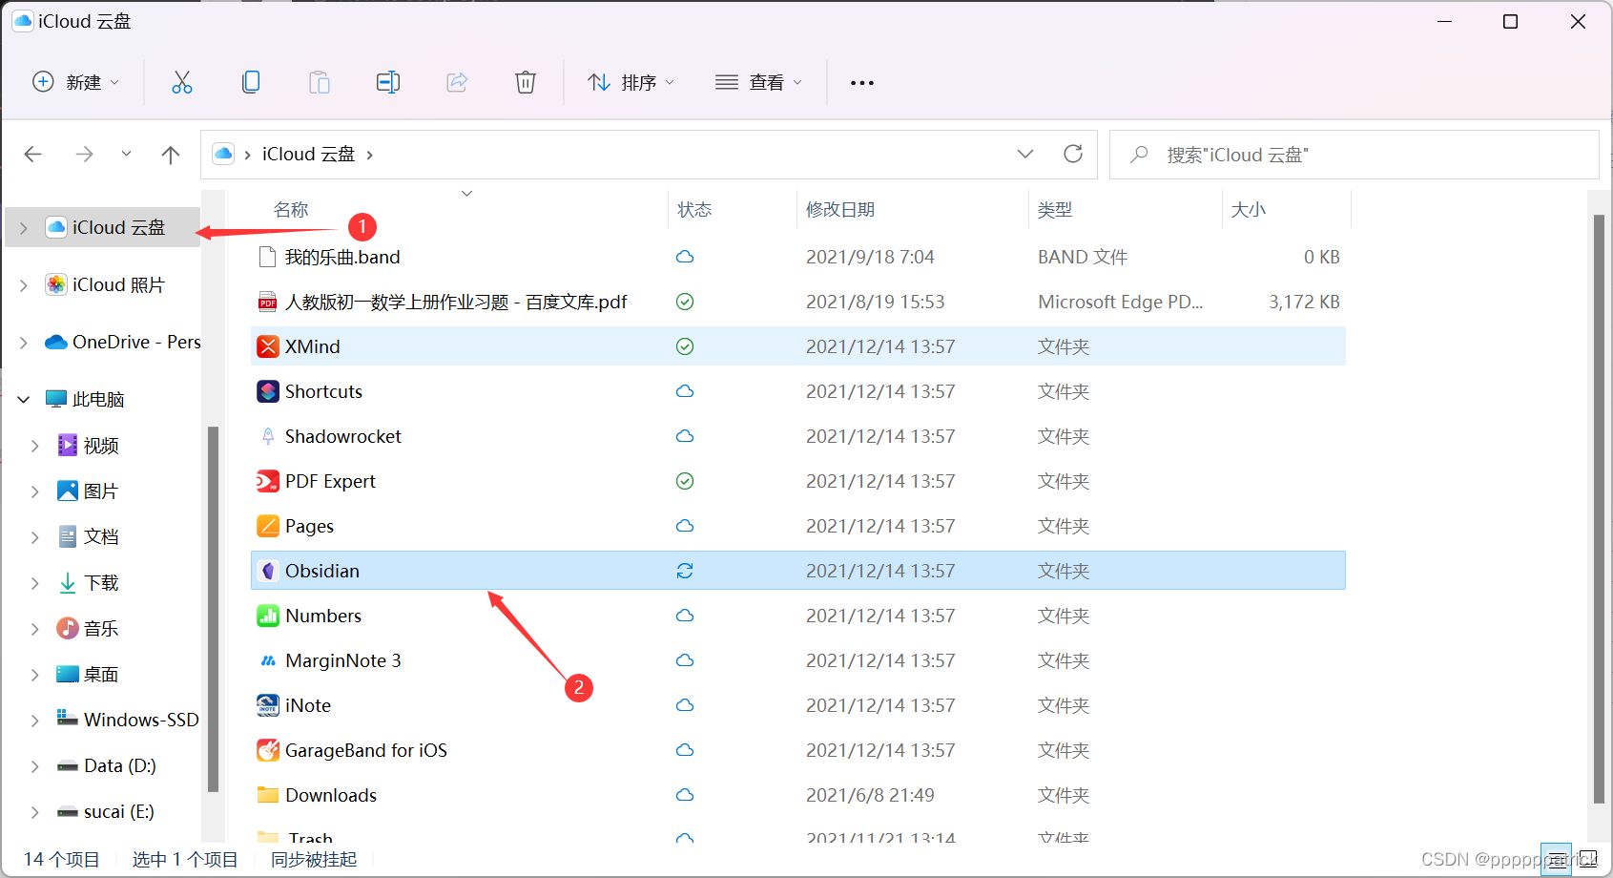Click the XMind folder icon

coord(268,346)
